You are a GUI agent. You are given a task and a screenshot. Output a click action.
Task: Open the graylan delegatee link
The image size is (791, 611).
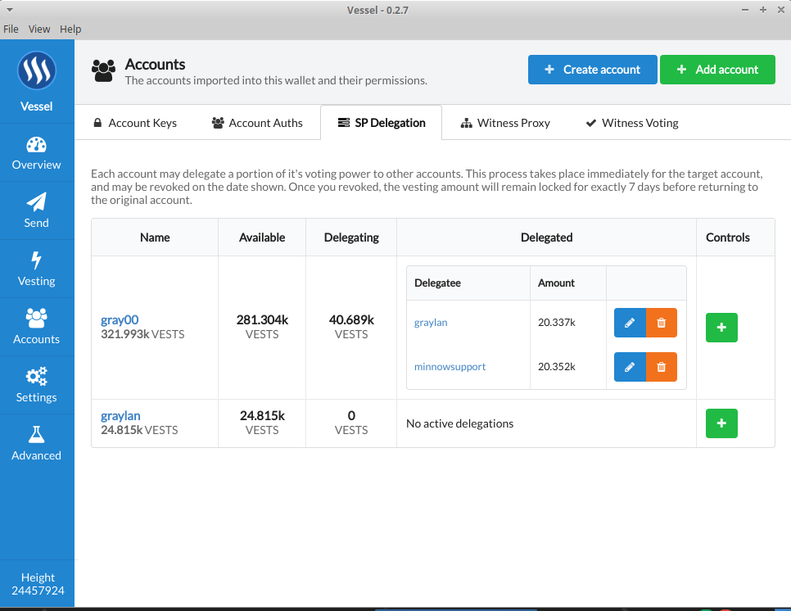pyautogui.click(x=431, y=323)
